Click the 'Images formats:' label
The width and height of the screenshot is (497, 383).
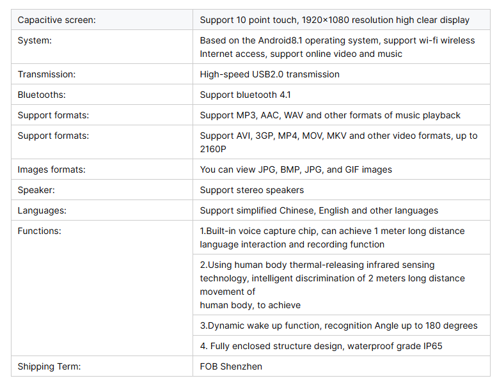click(x=51, y=169)
